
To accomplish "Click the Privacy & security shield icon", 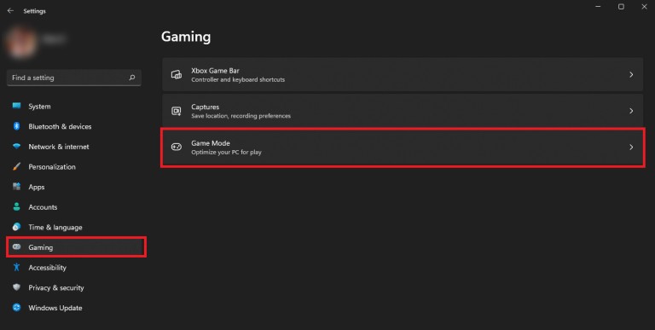I will coord(17,287).
